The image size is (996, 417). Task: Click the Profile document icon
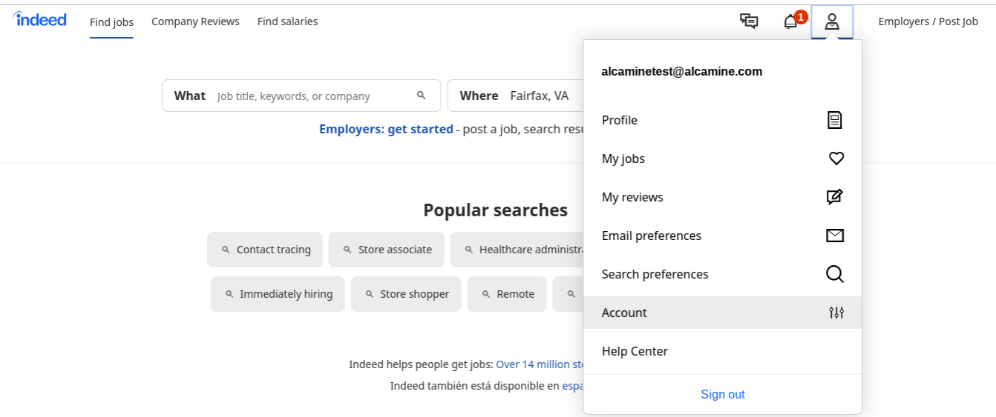835,120
